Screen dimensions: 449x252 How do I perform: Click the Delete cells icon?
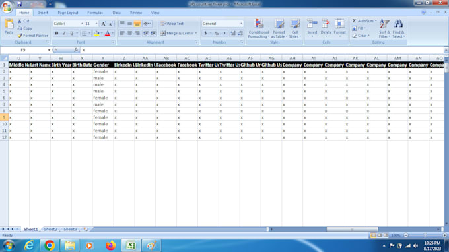pos(326,24)
